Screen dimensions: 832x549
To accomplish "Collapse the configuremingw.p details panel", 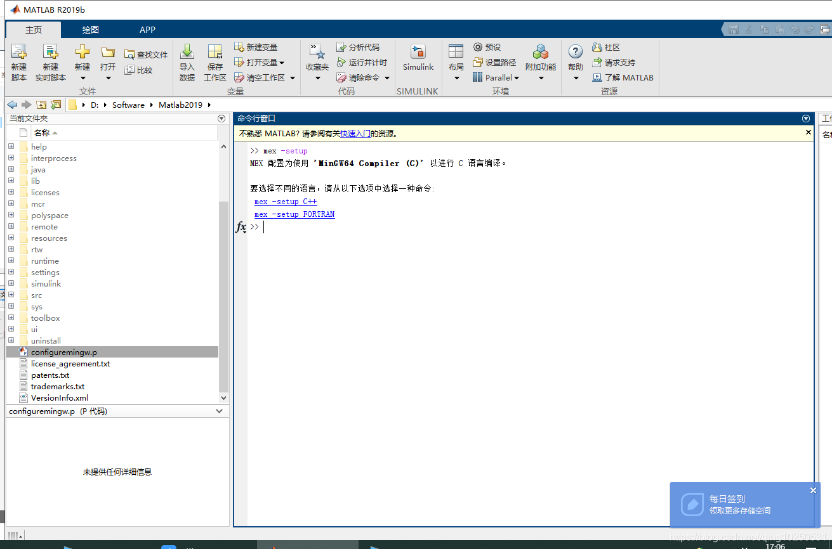I will pos(220,411).
